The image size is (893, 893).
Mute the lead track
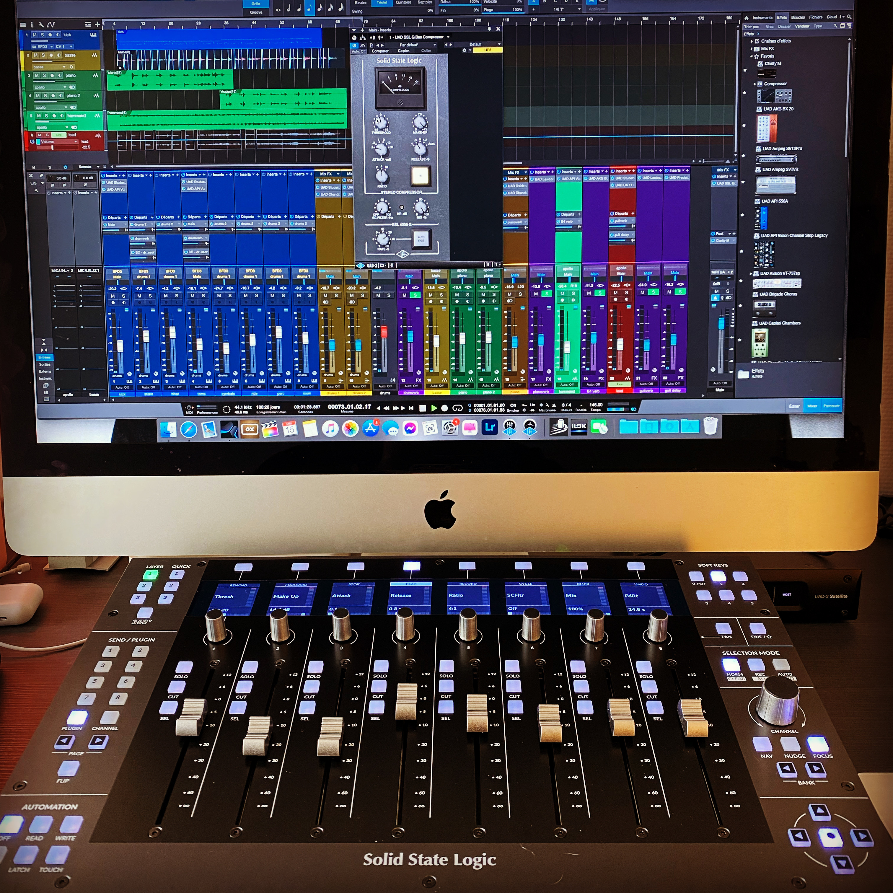(40, 135)
